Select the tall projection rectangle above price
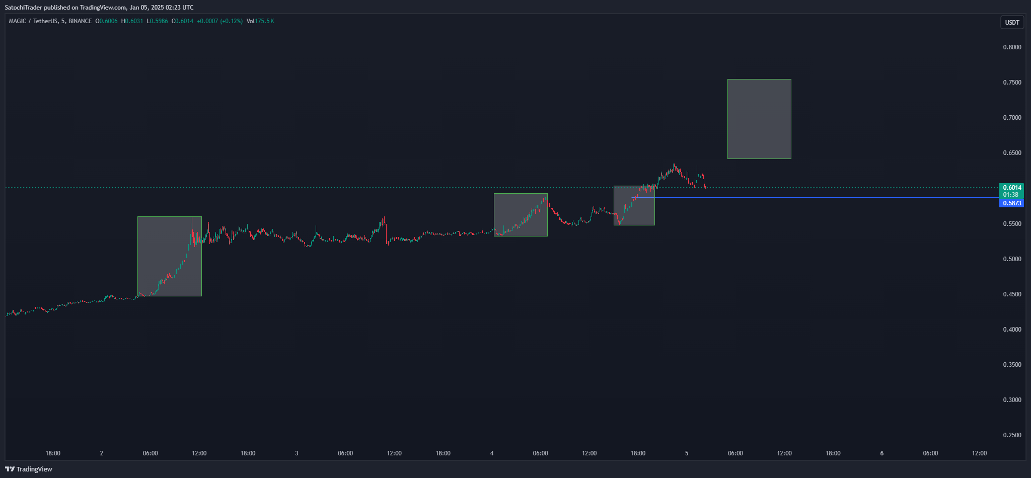Viewport: 1031px width, 478px height. 759,119
